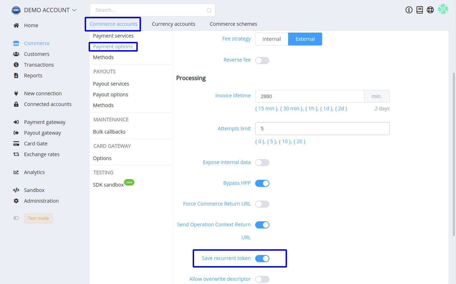Set invoice lifetime preset 2d

click(x=341, y=109)
